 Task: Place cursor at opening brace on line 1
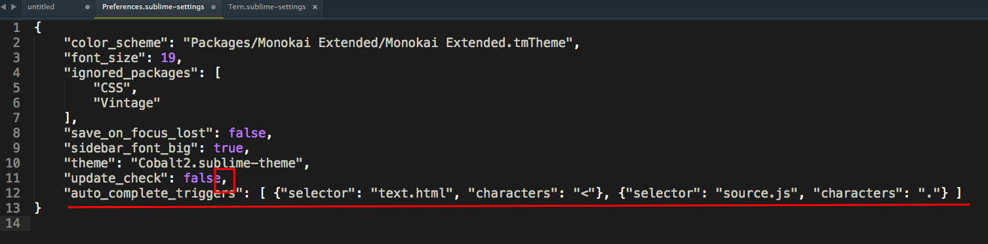pos(37,28)
